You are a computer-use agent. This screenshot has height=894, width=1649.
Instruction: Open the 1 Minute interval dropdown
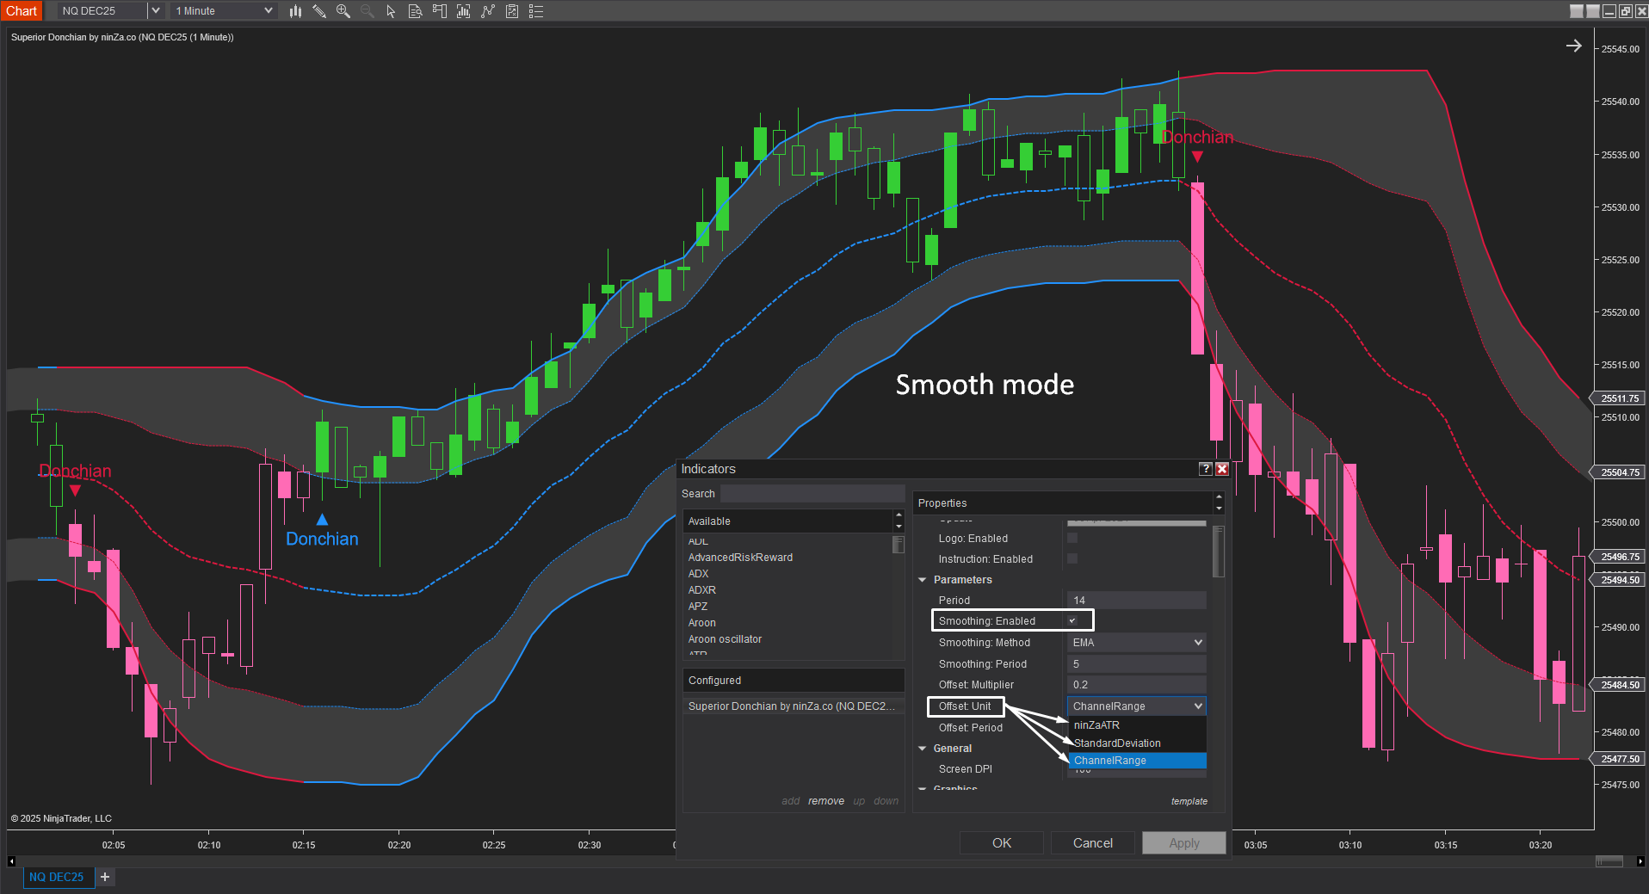[224, 11]
